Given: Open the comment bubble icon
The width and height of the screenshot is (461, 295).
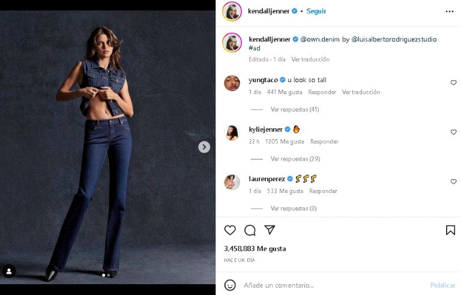Looking at the screenshot, I should coord(250,230).
